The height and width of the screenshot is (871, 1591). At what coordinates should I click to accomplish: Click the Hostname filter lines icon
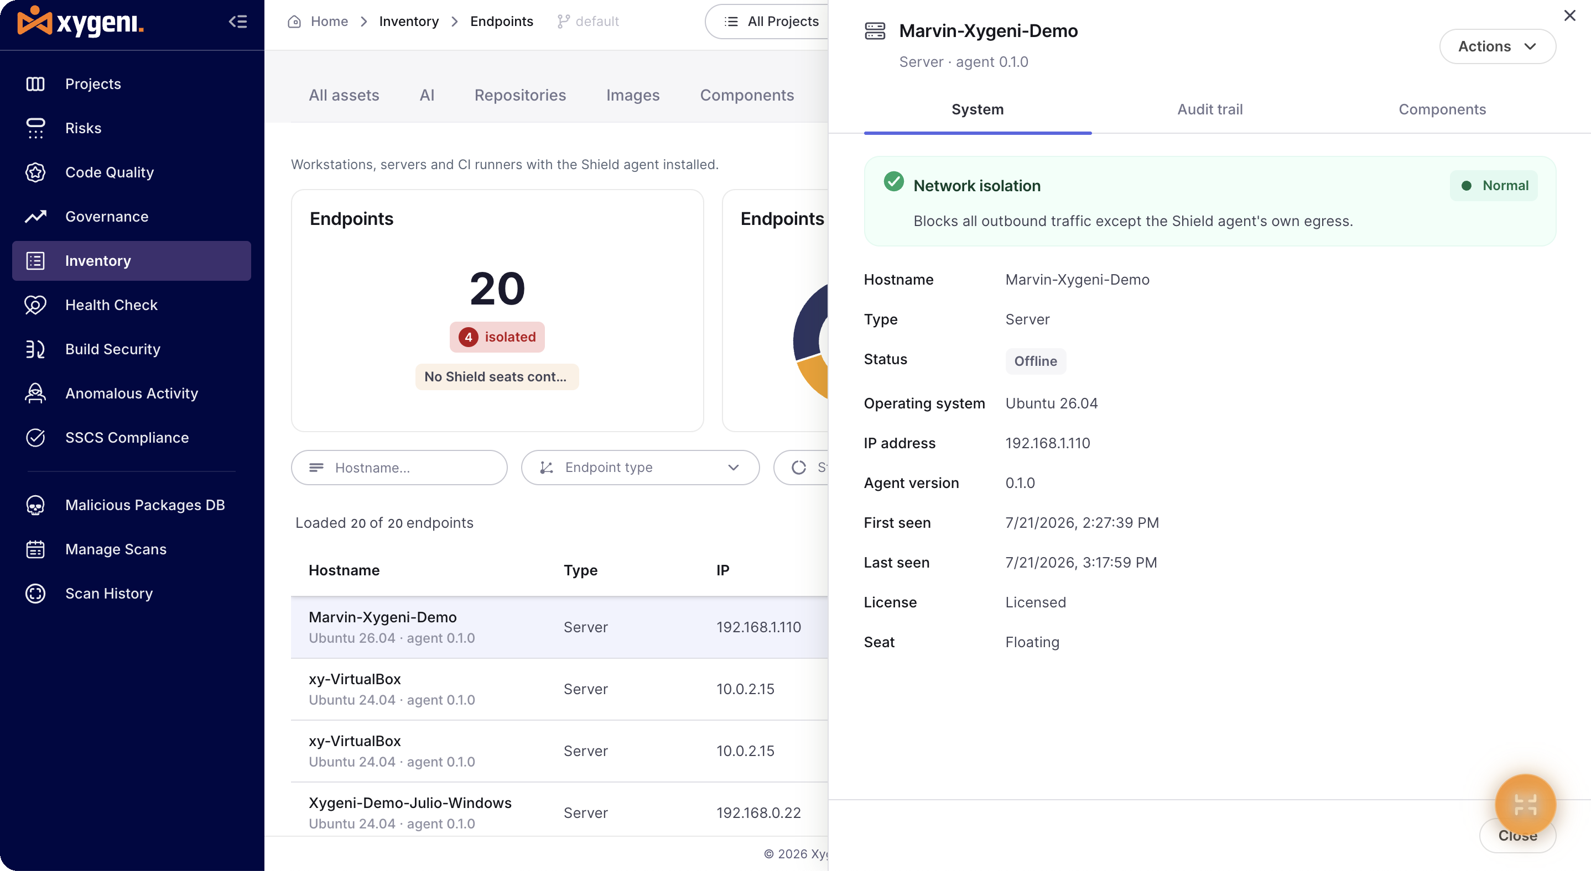click(316, 468)
